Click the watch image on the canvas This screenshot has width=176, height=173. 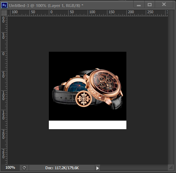click(88, 86)
